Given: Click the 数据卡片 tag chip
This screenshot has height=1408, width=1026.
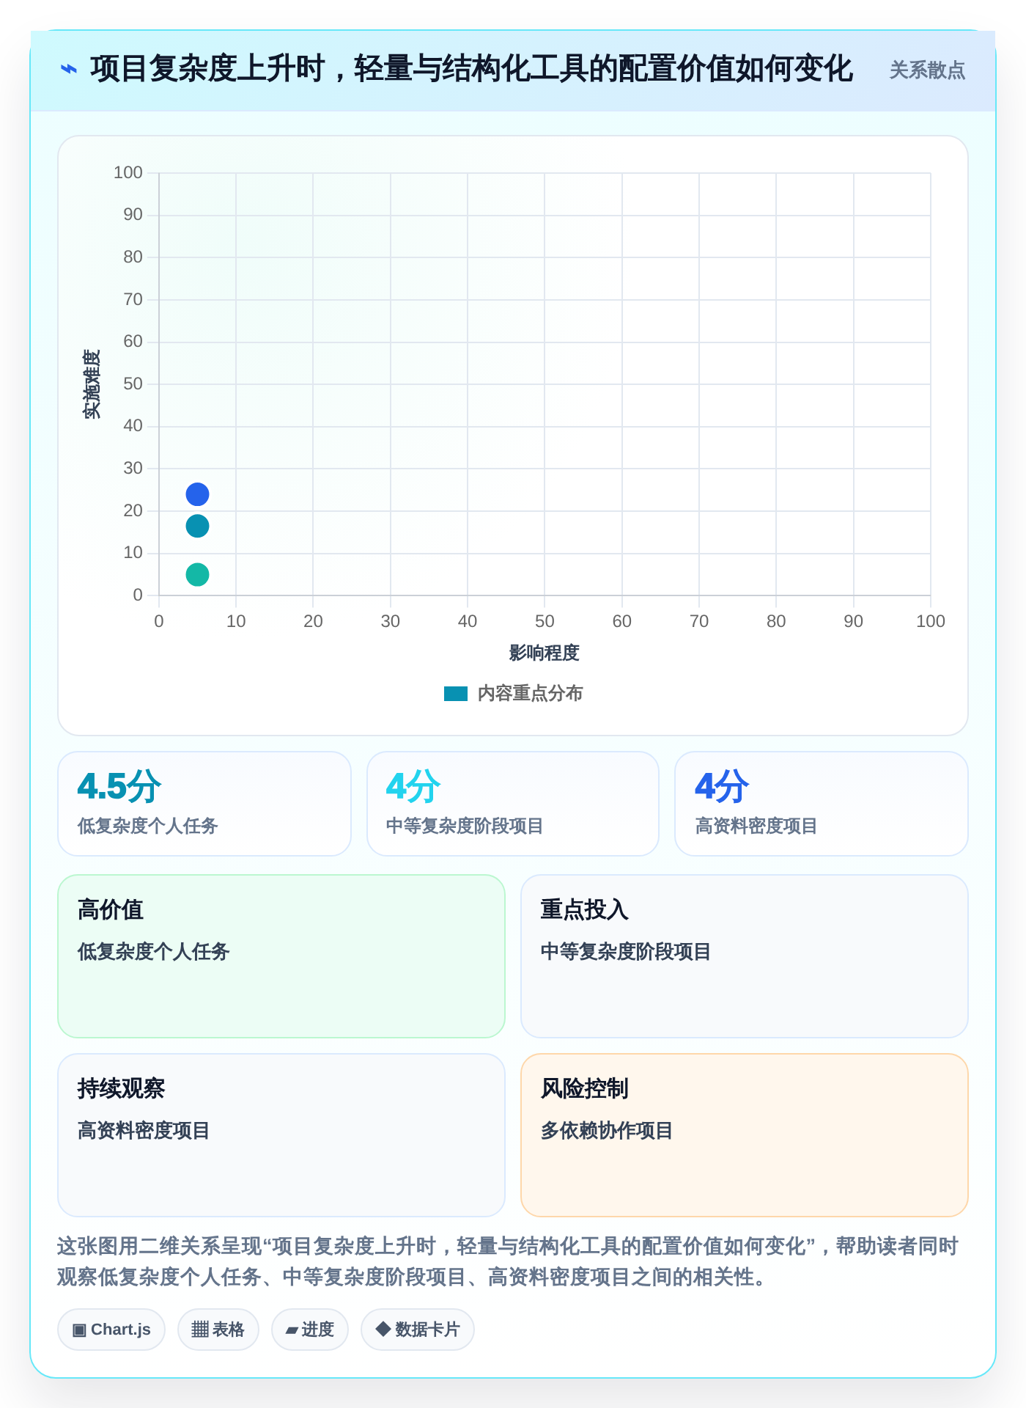Looking at the screenshot, I should (418, 1330).
